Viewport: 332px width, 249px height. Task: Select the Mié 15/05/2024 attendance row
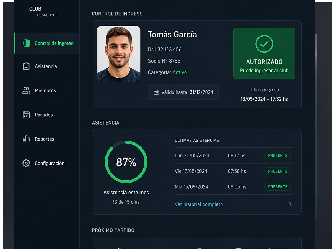click(234, 187)
